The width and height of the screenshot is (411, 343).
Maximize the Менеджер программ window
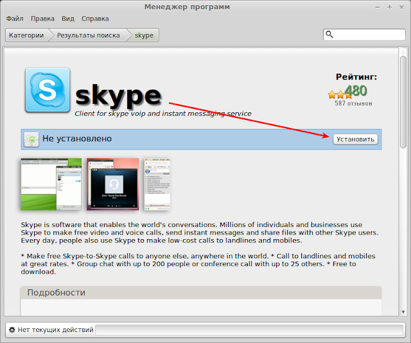point(390,7)
